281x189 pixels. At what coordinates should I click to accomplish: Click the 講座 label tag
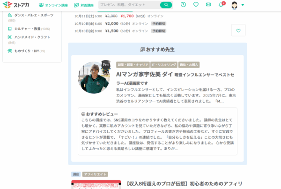click(x=76, y=174)
